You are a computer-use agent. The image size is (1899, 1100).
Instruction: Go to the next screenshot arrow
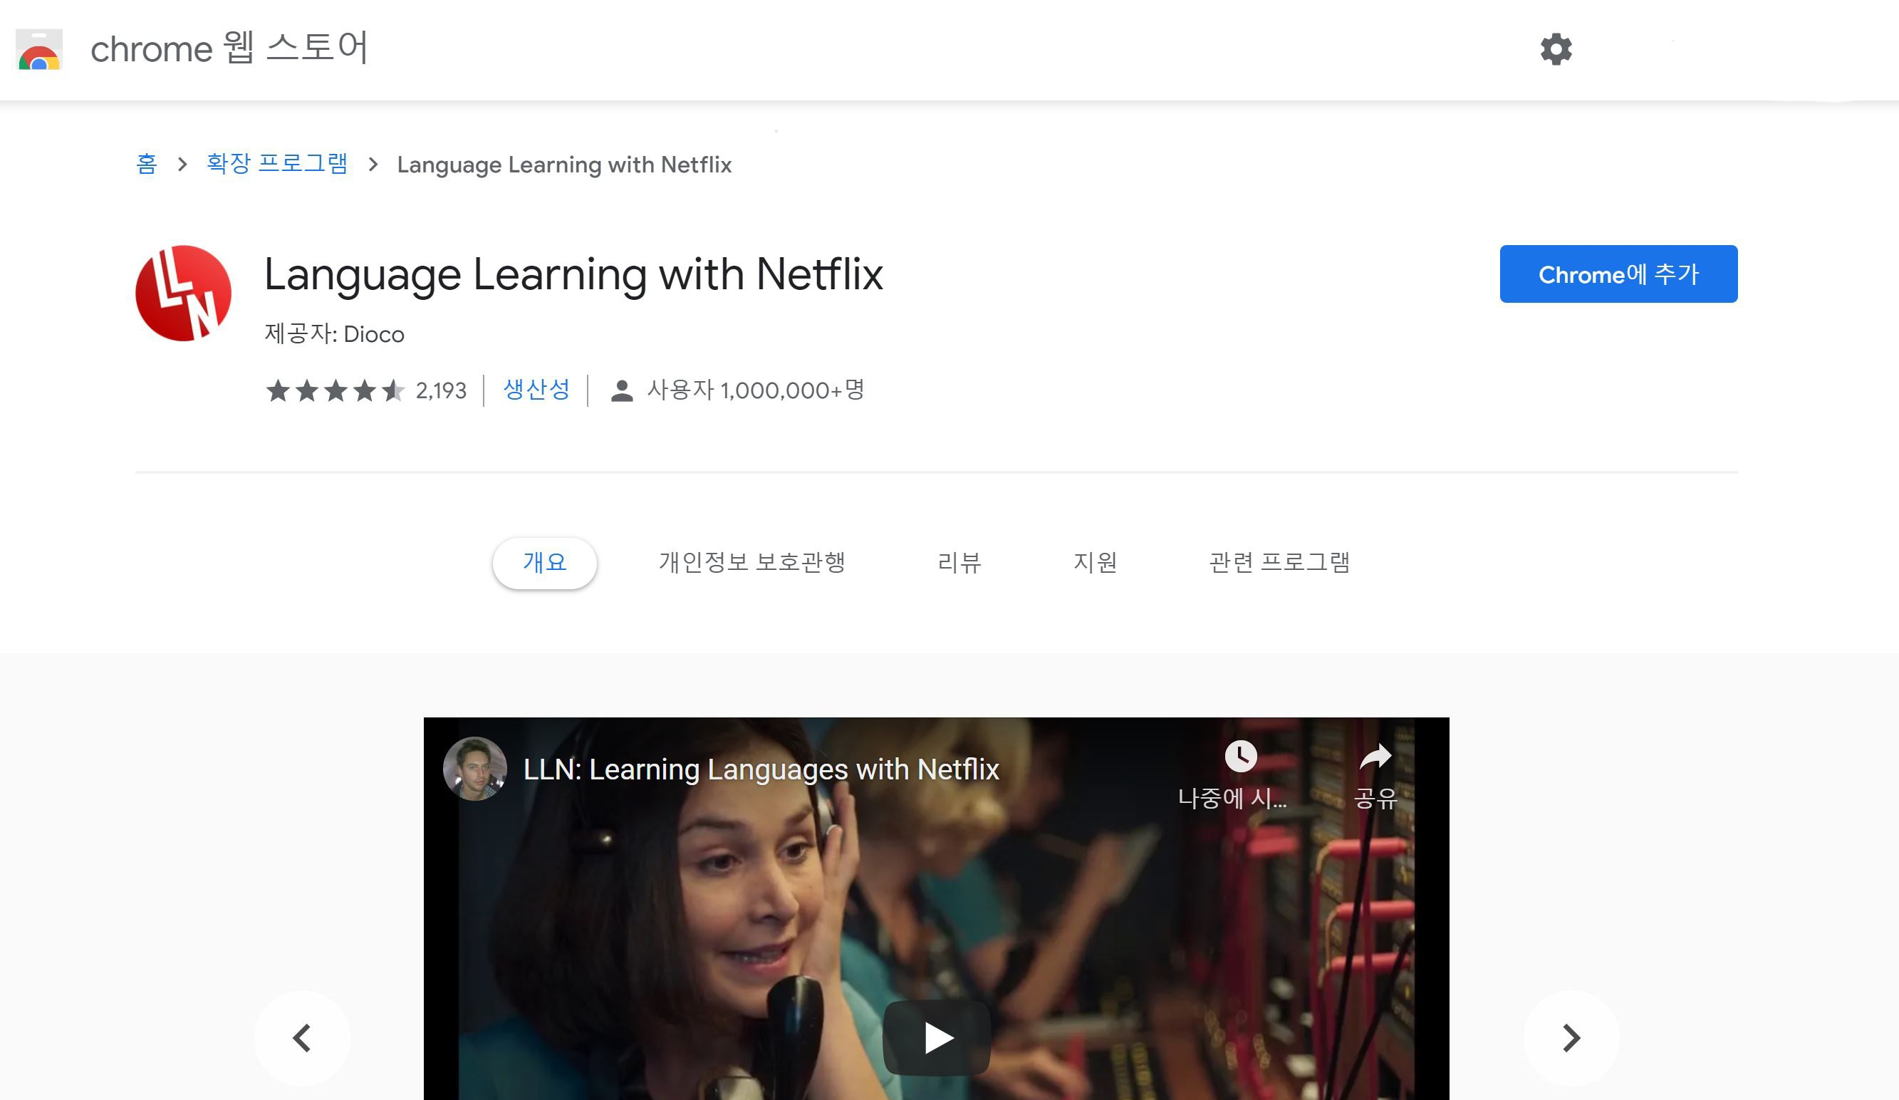1571,1037
